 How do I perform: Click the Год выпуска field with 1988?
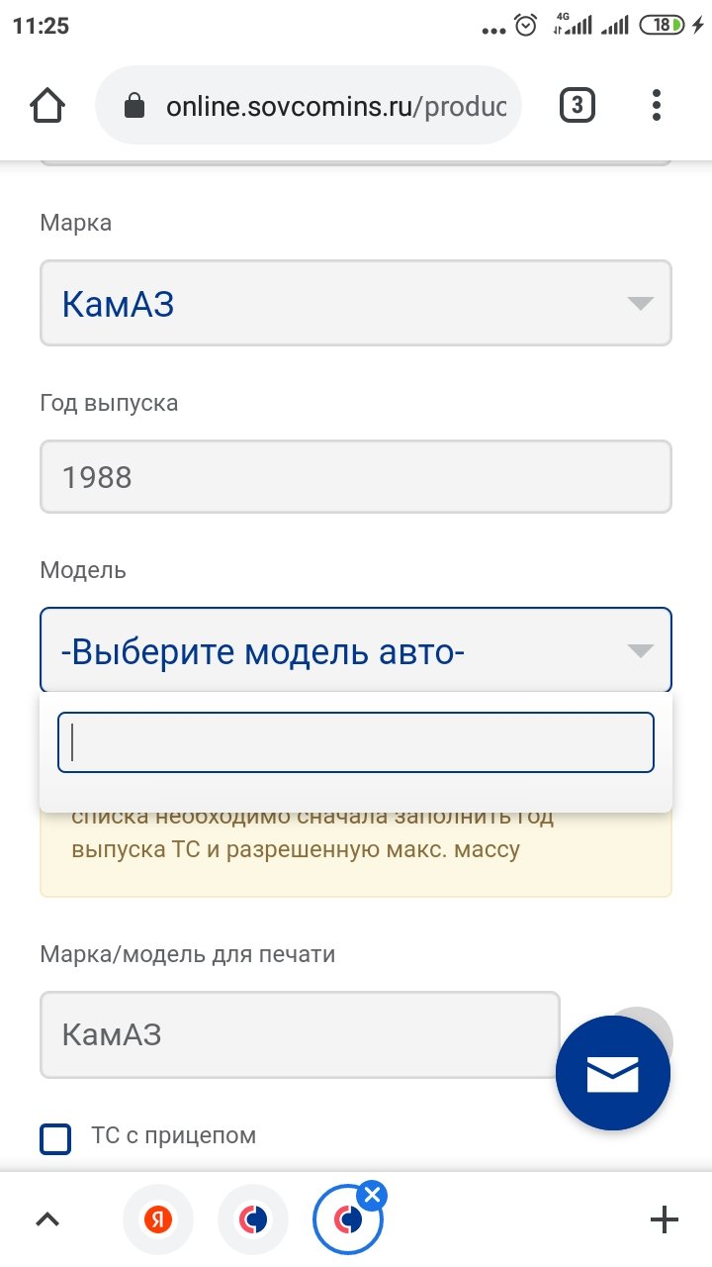point(356,477)
